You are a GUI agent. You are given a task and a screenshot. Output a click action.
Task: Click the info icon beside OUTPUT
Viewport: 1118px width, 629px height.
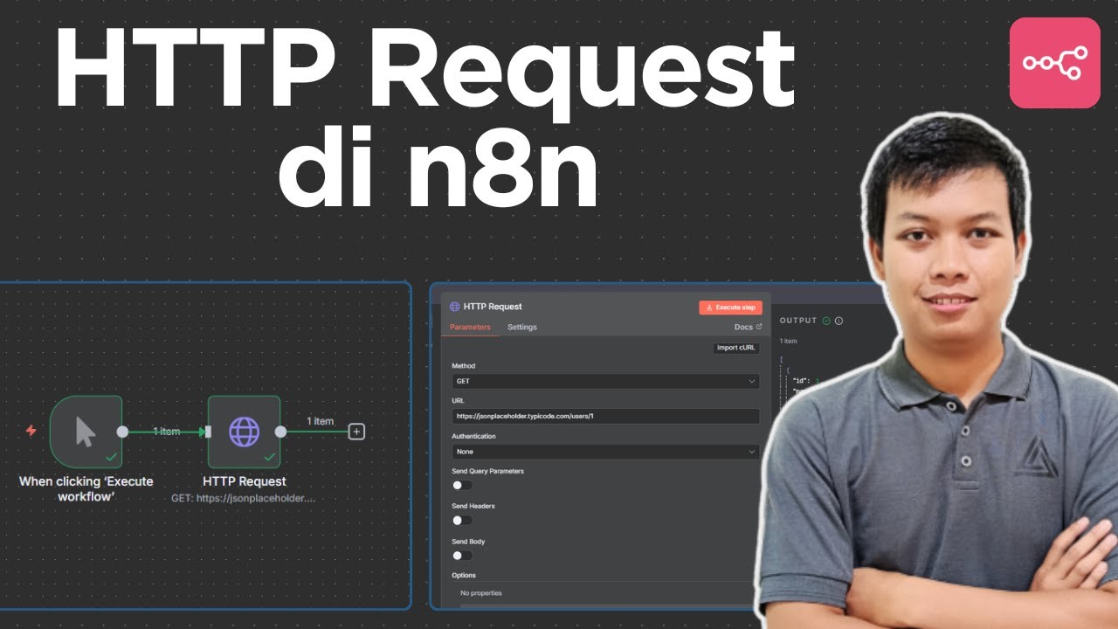click(x=838, y=321)
